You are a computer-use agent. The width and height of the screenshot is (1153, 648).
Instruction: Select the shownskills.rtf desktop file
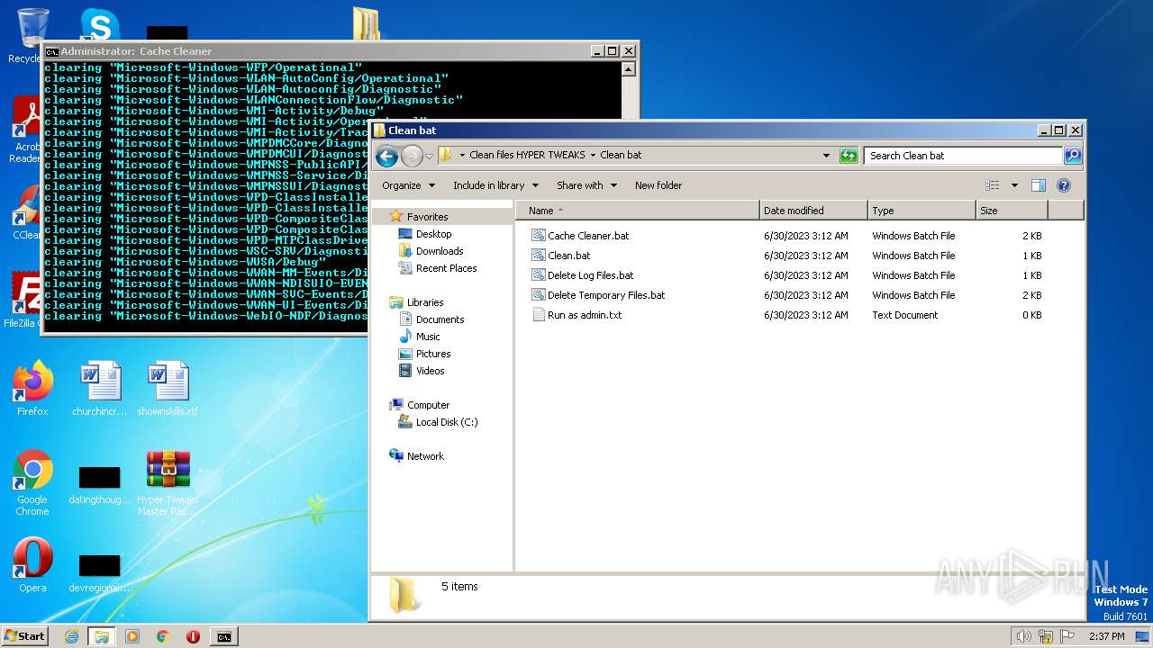click(x=168, y=389)
